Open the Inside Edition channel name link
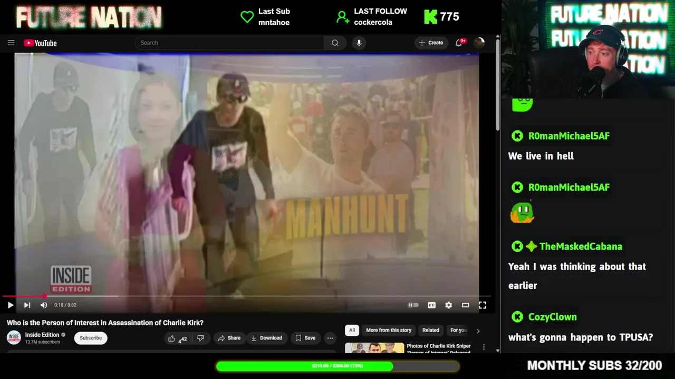The height and width of the screenshot is (379, 675). click(x=42, y=335)
